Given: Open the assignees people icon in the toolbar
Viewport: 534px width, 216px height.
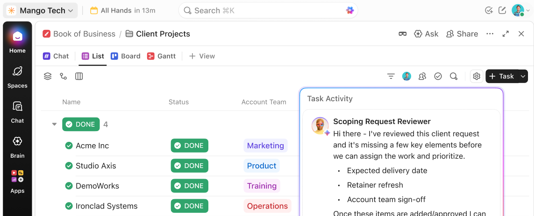Looking at the screenshot, I should point(422,76).
